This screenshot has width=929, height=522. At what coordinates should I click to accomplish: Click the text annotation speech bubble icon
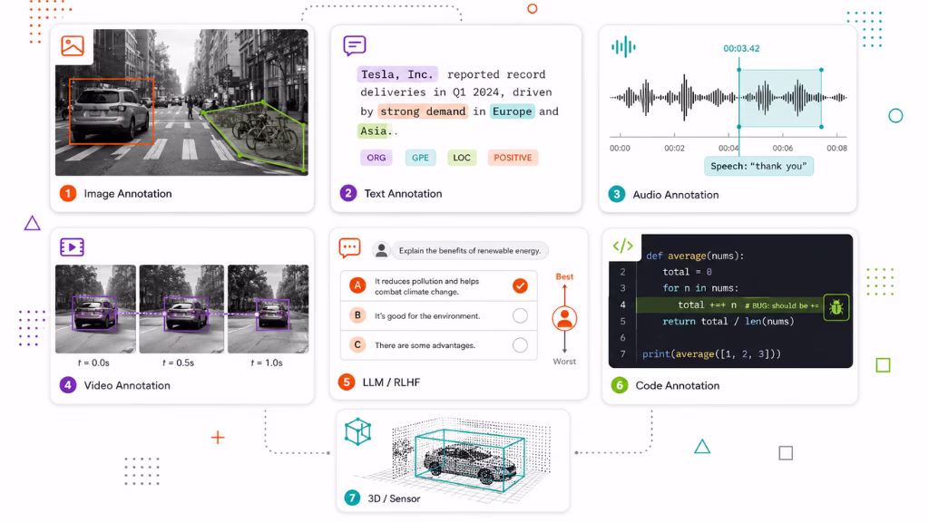355,45
